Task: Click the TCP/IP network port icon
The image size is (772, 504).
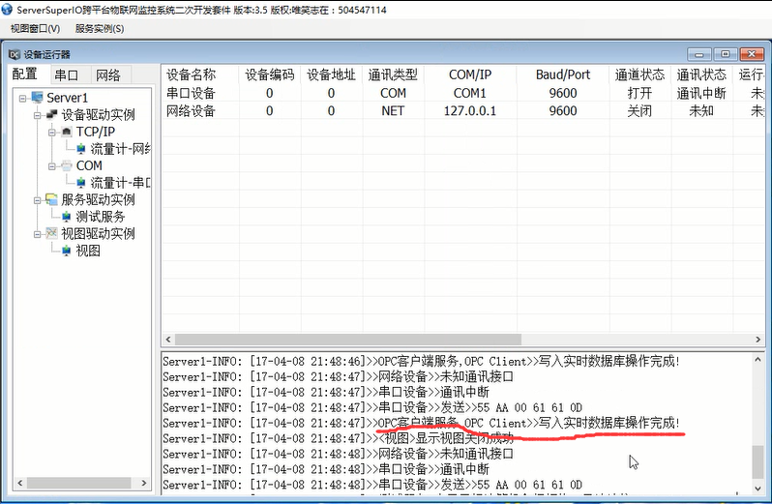Action: tap(66, 132)
